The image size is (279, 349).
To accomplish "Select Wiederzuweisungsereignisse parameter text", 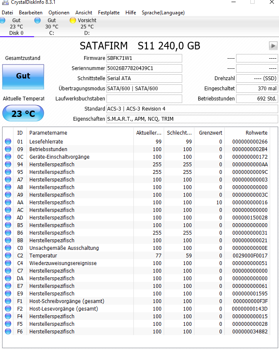I will pyautogui.click(x=63, y=263).
